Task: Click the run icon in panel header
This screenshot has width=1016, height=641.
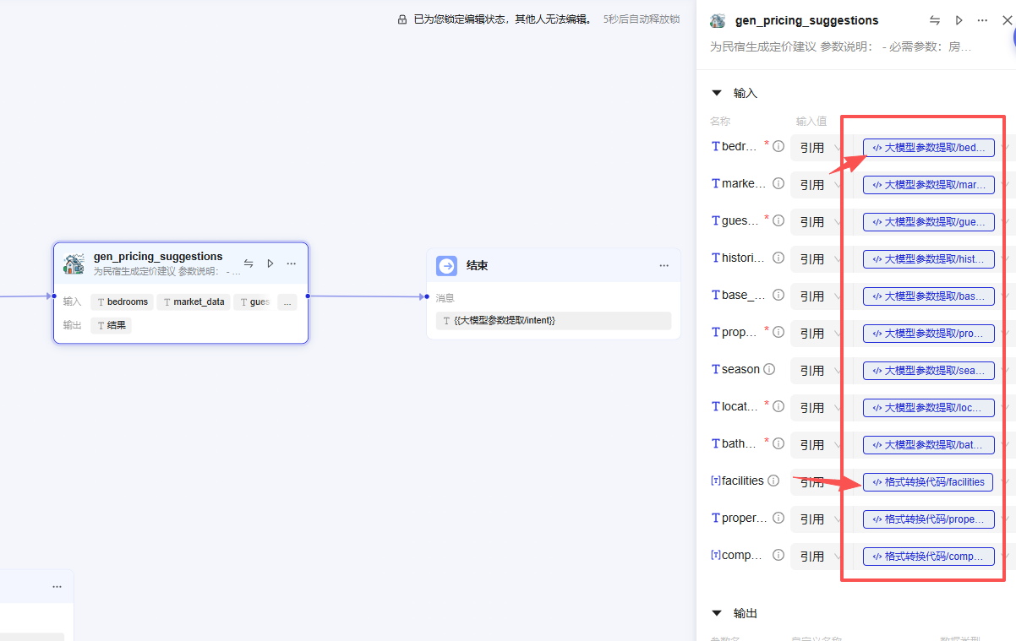Action: point(959,20)
